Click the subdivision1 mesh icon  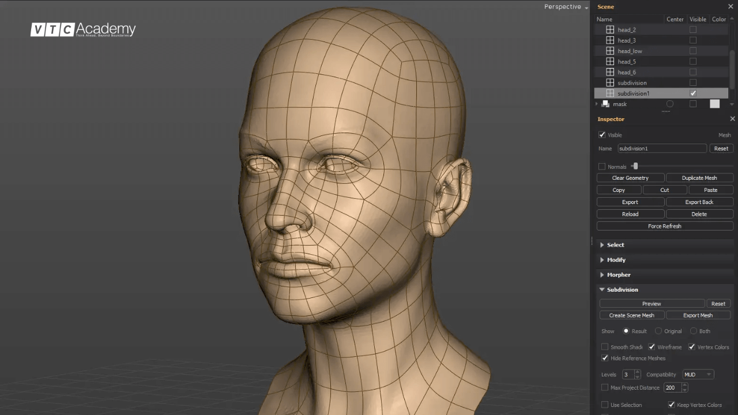610,93
